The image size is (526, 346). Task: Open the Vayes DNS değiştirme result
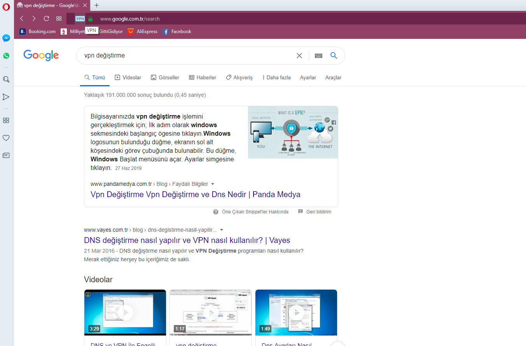click(187, 240)
